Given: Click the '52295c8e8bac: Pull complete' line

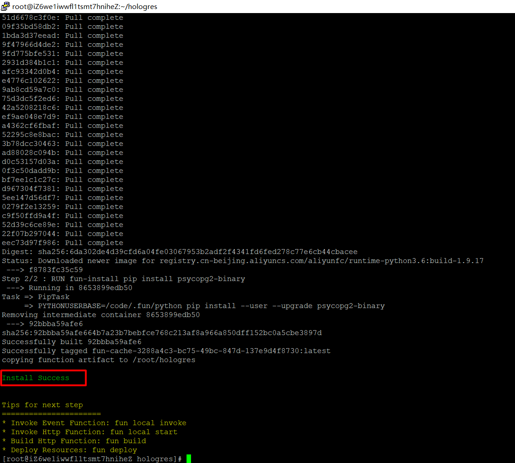Looking at the screenshot, I should pos(63,135).
